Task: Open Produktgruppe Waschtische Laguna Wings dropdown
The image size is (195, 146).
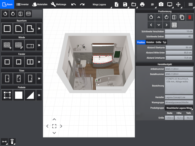Action: click(x=179, y=108)
